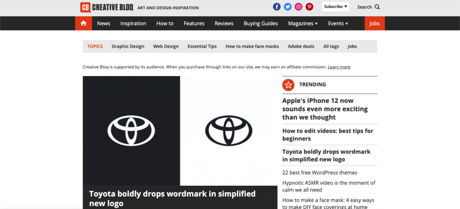Expand the Subscribe dropdown
The height and width of the screenshot is (209, 460).
(x=336, y=6)
